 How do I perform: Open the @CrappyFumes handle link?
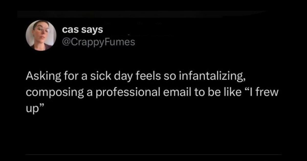[98, 42]
